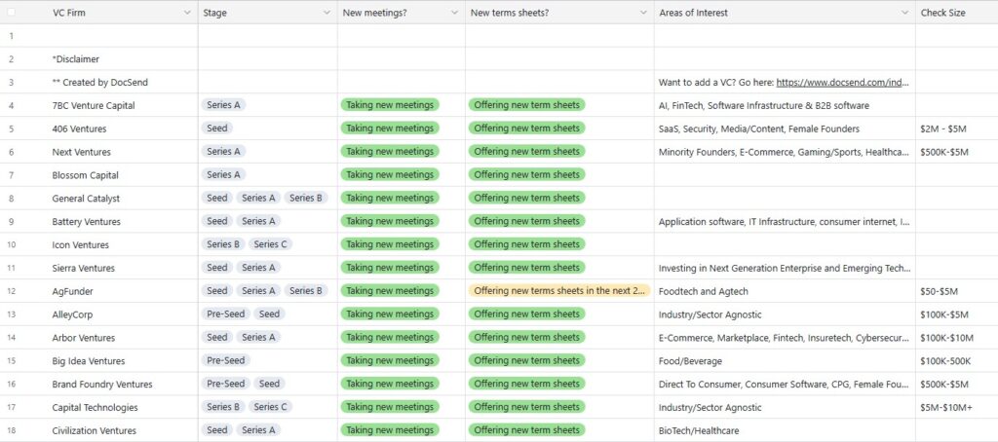The width and height of the screenshot is (998, 442).
Task: Click Taking new meetings tag for Capital Technologies
Action: coord(390,406)
